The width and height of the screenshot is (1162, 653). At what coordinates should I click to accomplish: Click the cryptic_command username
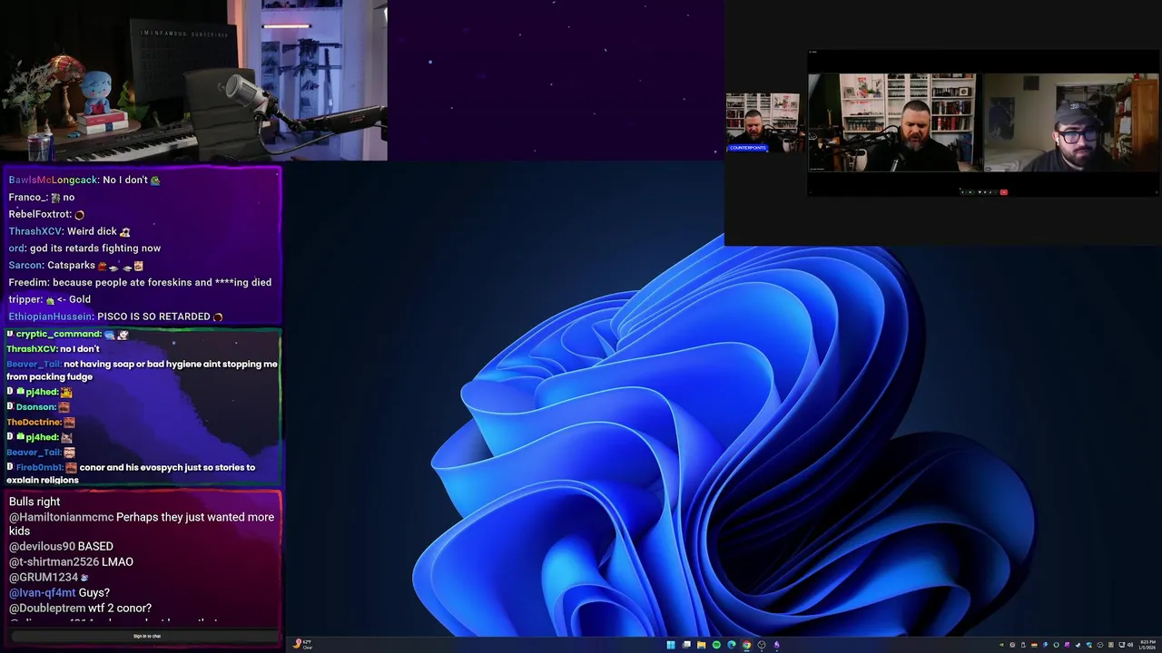[x=58, y=334]
